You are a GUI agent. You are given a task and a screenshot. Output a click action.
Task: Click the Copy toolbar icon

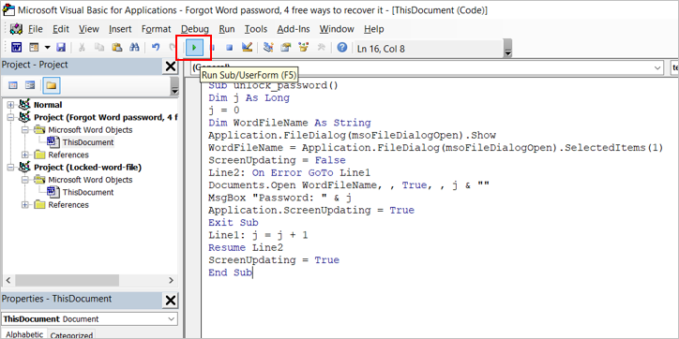[99, 48]
